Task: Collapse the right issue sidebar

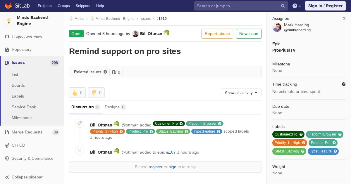Action: pyautogui.click(x=344, y=18)
